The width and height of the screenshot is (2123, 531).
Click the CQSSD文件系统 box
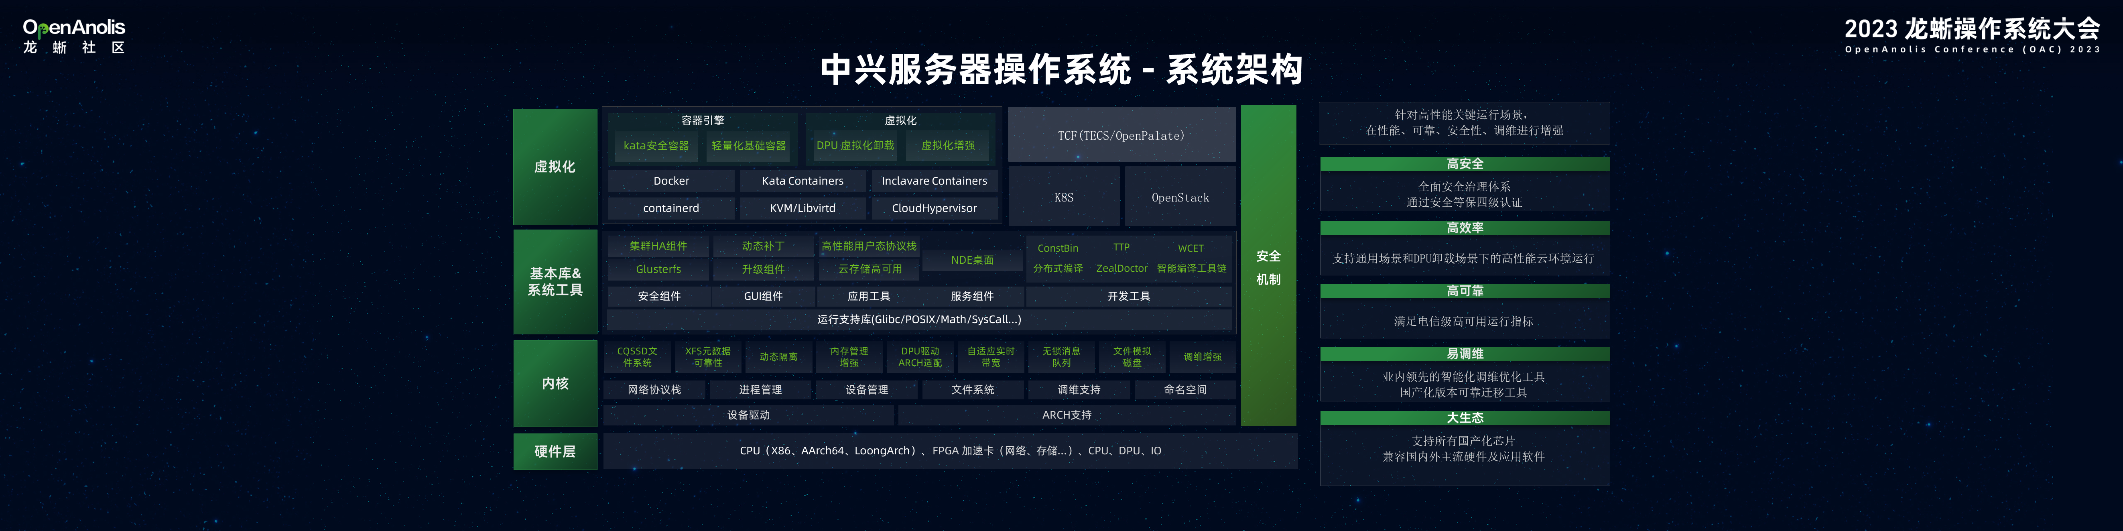[x=637, y=357]
